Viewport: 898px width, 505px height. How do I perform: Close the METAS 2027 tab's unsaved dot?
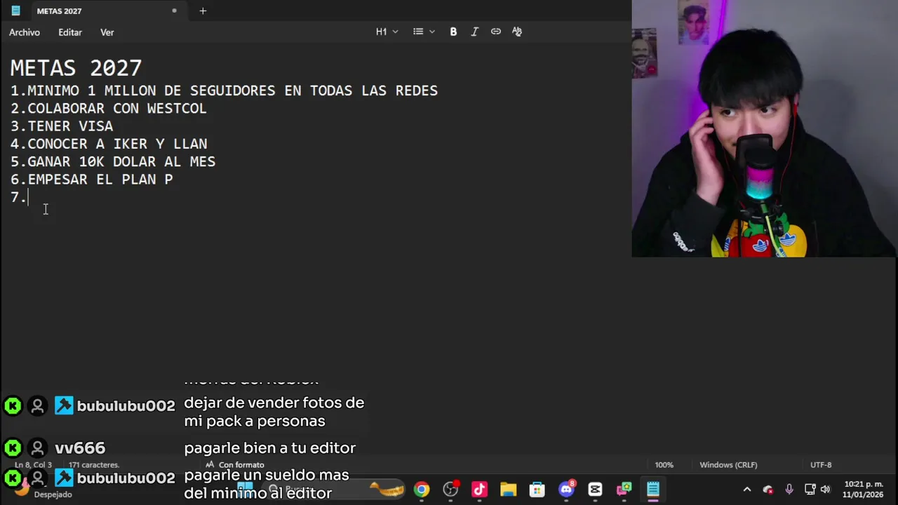pos(174,11)
